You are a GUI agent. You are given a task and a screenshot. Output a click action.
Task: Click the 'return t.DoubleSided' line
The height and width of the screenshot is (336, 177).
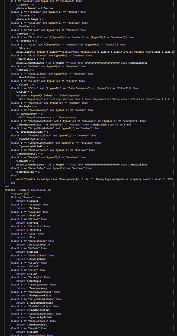coord(31,259)
